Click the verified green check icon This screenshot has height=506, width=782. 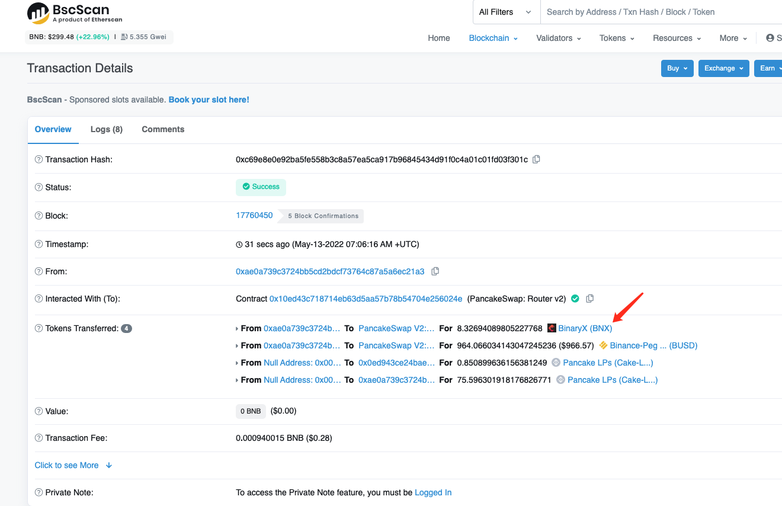click(x=575, y=299)
